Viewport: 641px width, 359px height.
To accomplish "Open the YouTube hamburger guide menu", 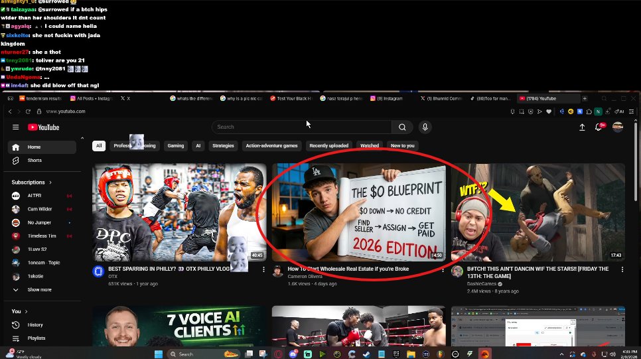I will pos(15,127).
